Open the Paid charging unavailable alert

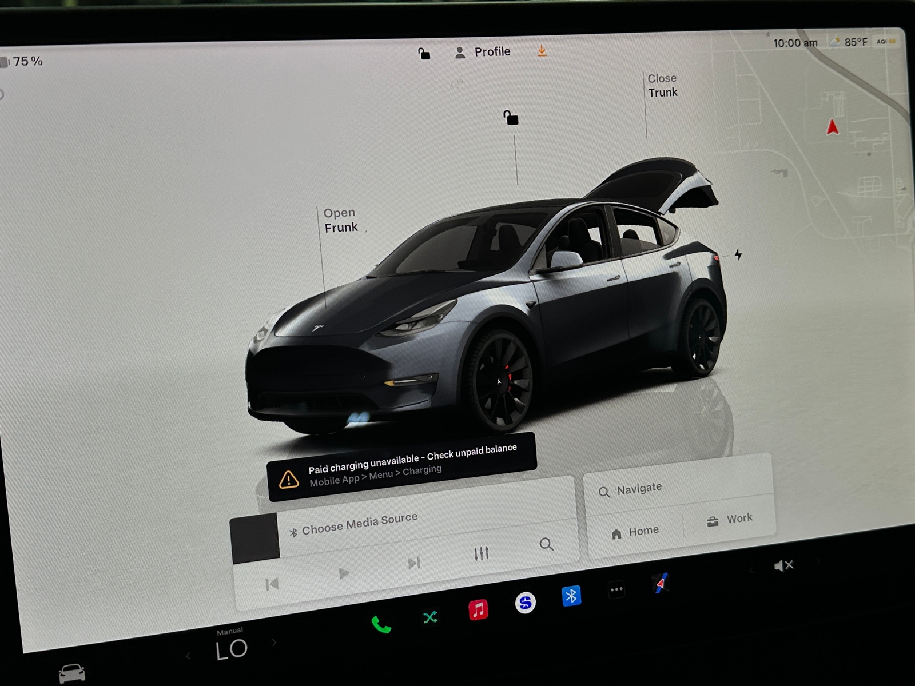(402, 466)
